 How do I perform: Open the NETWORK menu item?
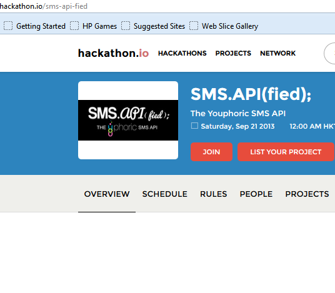coord(277,53)
